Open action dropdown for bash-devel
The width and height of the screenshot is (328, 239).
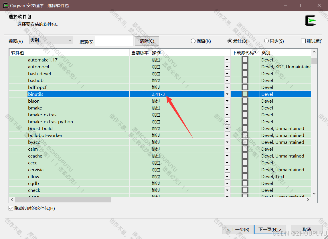click(x=227, y=73)
